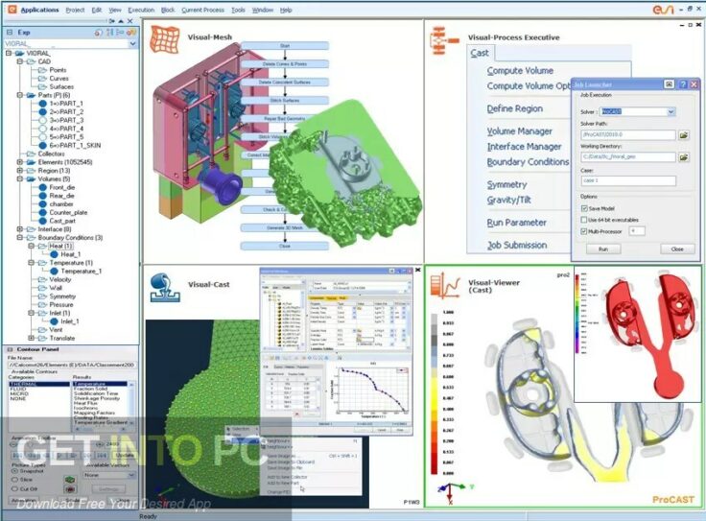The width and height of the screenshot is (706, 521).
Task: Click the Visual-Cast ladle icon
Action: (x=165, y=287)
